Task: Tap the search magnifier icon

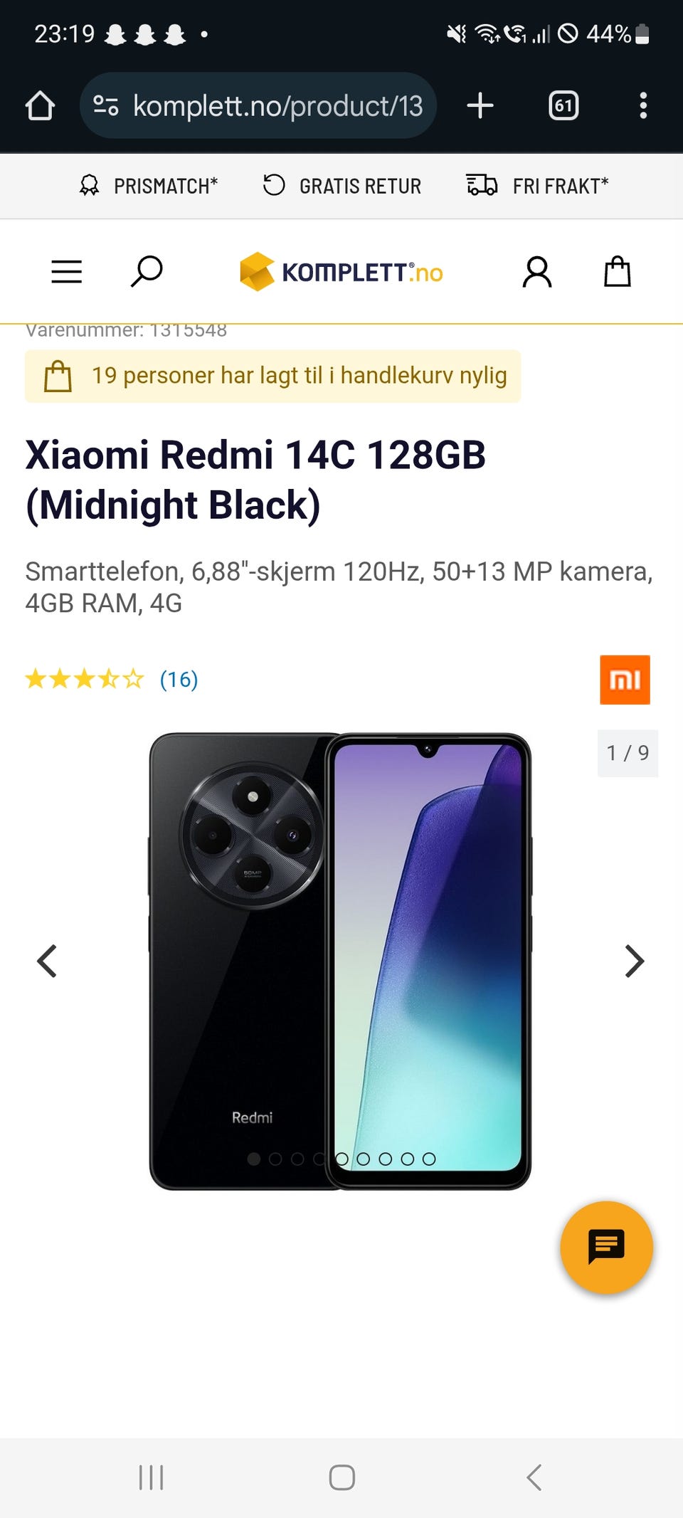Action: point(147,272)
